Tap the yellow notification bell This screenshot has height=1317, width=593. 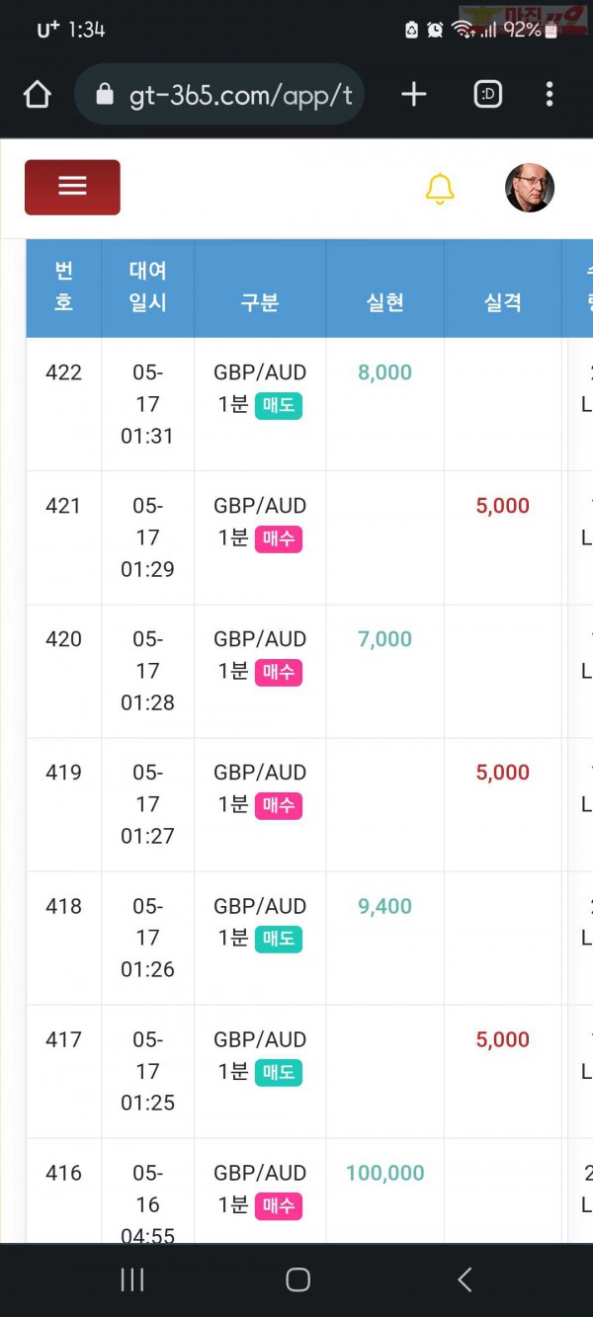440,188
